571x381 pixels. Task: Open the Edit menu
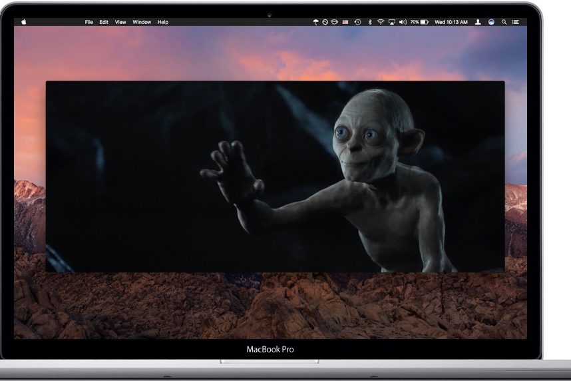(104, 22)
